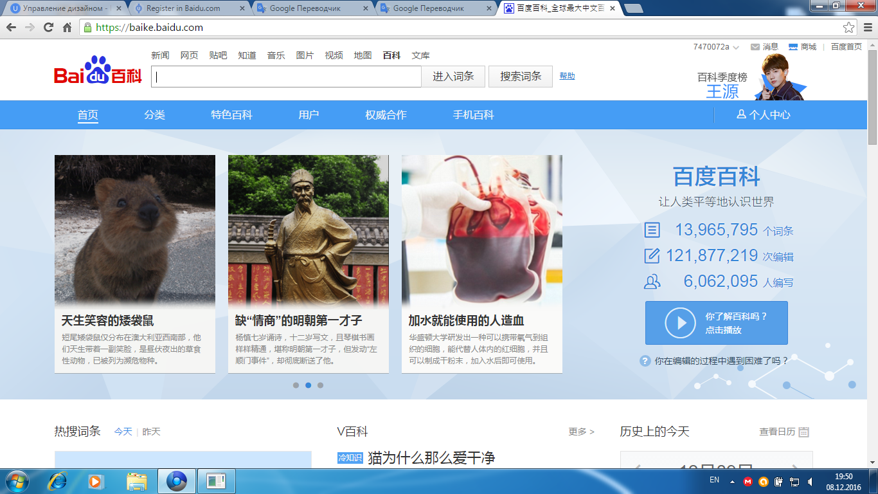Switch to the Управление дизайном tab
This screenshot has height=494, width=878.
[62, 8]
